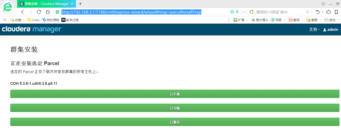Open the 扩展 extensions menu
The height and width of the screenshot is (139, 341).
tap(241, 20)
